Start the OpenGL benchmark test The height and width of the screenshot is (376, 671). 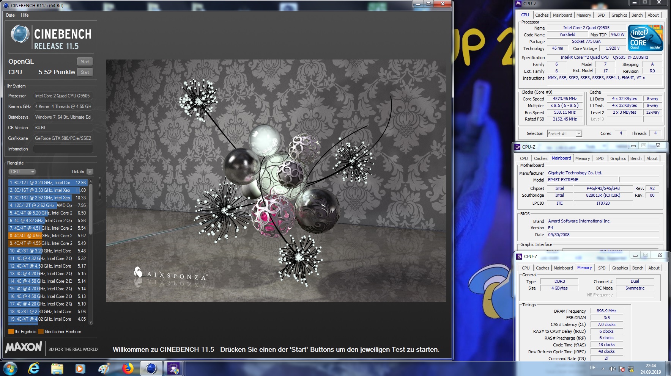[85, 62]
